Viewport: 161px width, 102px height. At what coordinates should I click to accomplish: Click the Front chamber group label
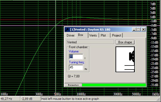click(x=78, y=47)
